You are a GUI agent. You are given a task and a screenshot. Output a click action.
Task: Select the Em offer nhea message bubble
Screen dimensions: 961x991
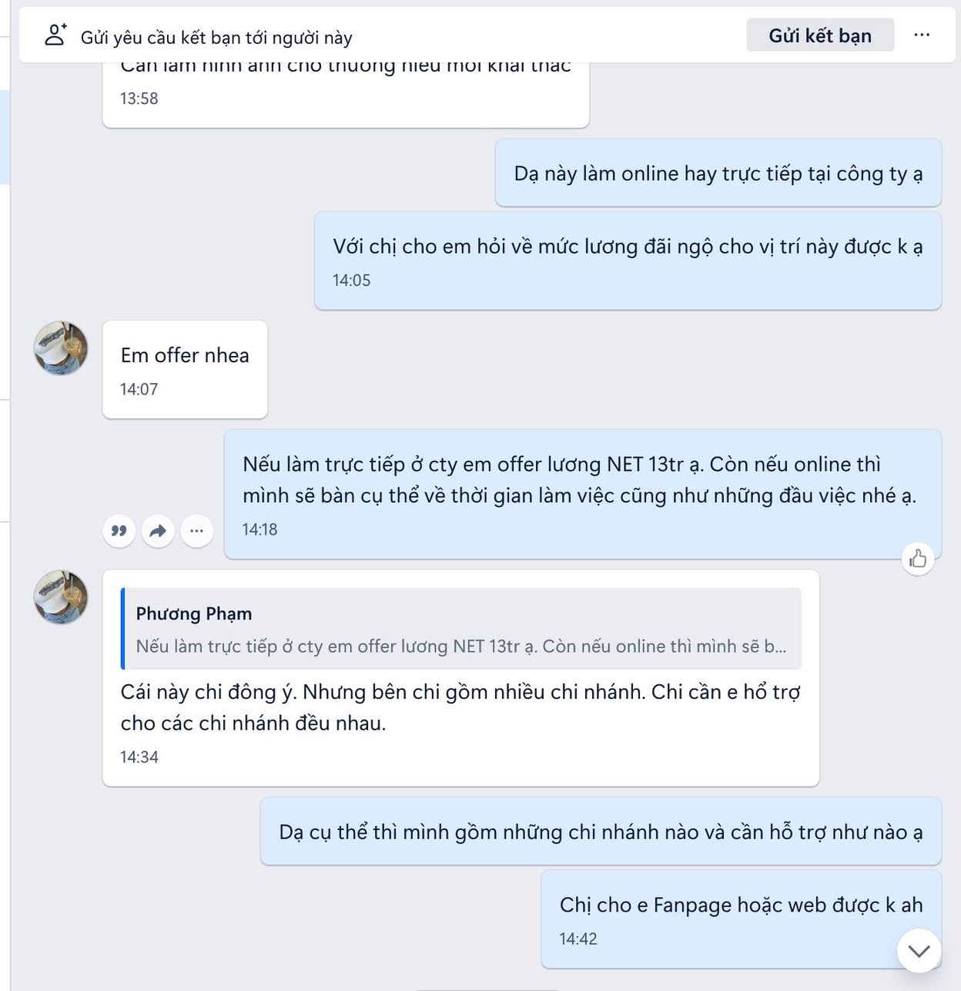point(185,370)
